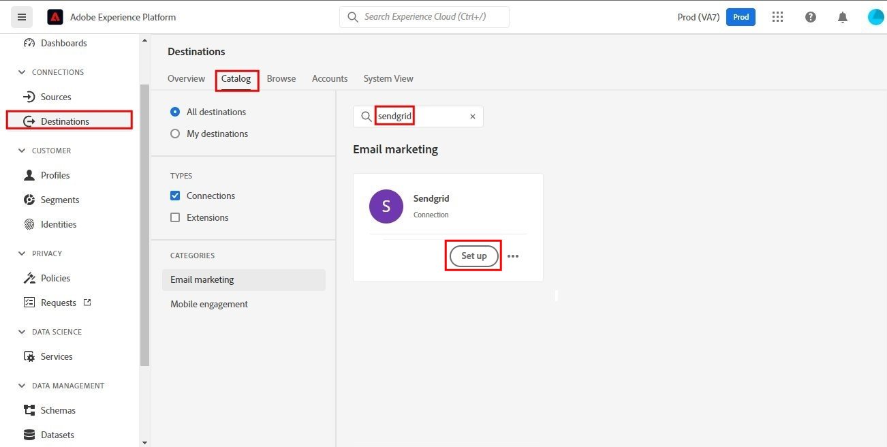Screen dimensions: 887x447
Task: Uncheck the Connections type checkbox
Action: pos(175,196)
